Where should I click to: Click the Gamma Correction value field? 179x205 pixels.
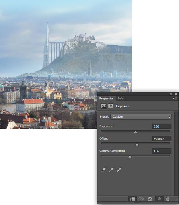[162, 151]
